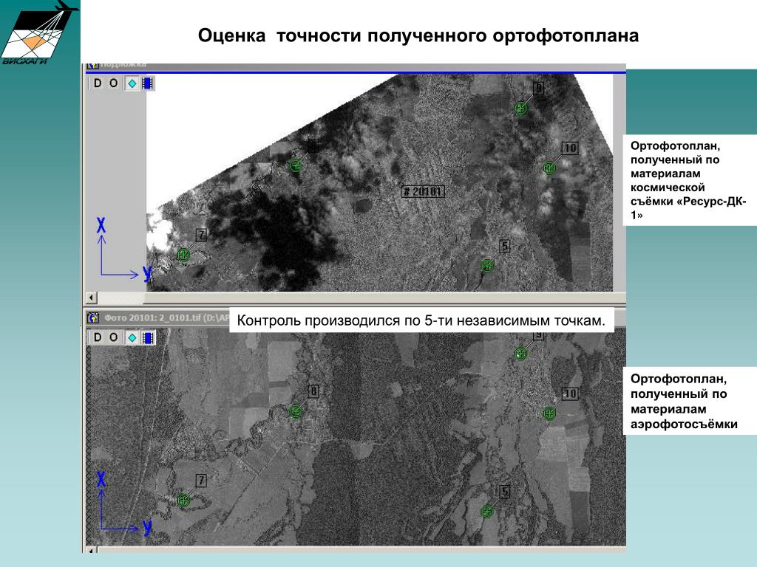Click the D tool in the upper window toolbar

coord(98,83)
